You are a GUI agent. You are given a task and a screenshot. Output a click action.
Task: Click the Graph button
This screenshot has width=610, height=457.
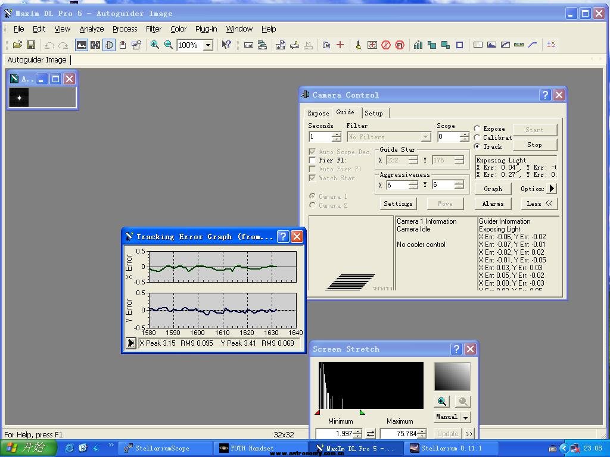(493, 189)
